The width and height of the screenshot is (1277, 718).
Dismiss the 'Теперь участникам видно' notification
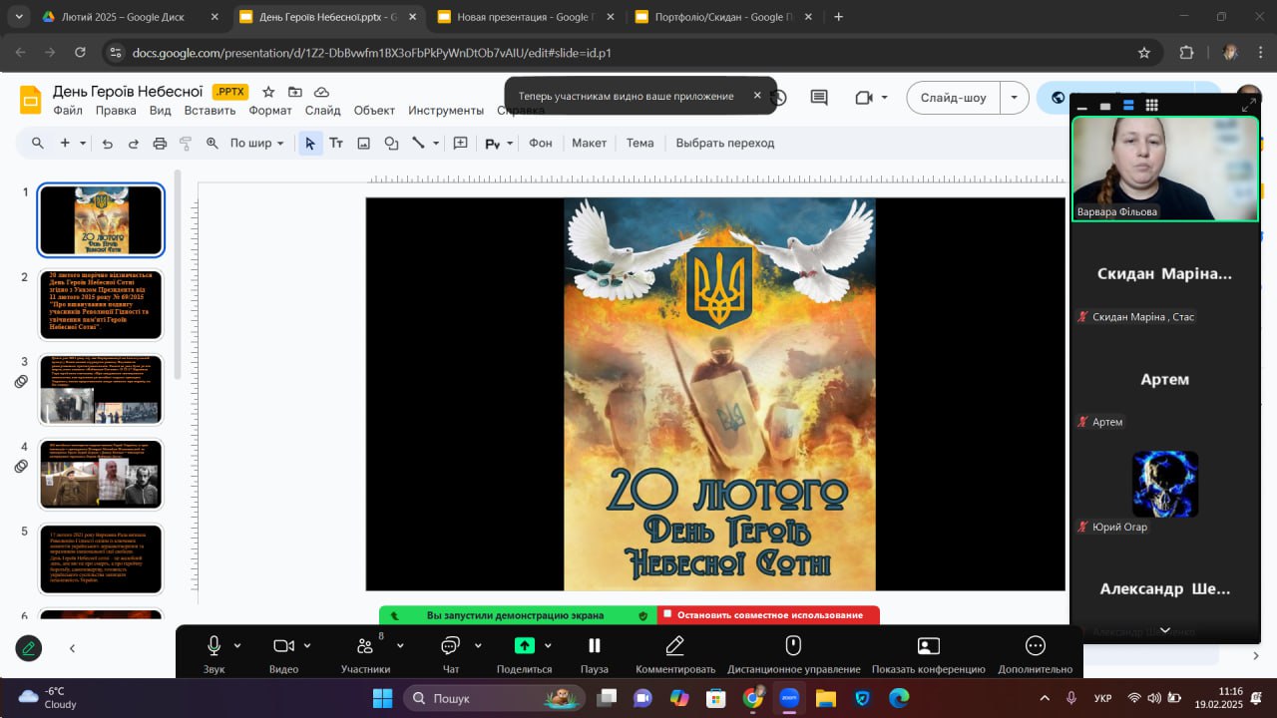[x=757, y=96]
